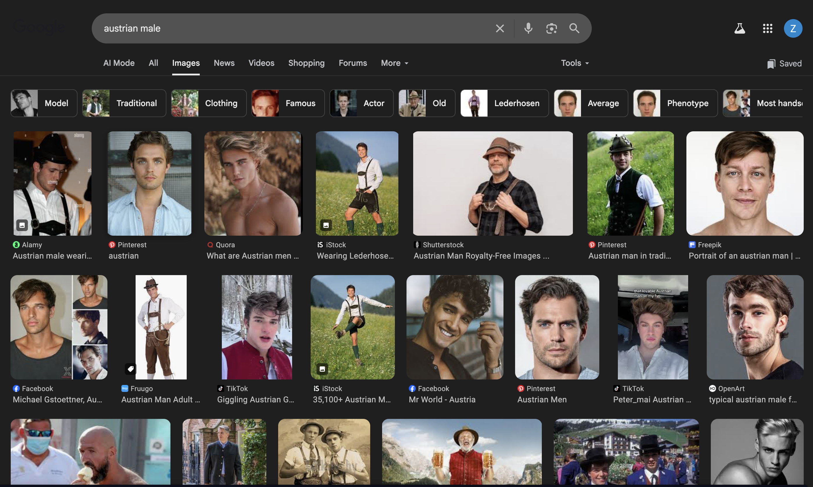Screen dimensions: 813x487
Task: Switch to AI Mode tab
Action: tap(119, 63)
